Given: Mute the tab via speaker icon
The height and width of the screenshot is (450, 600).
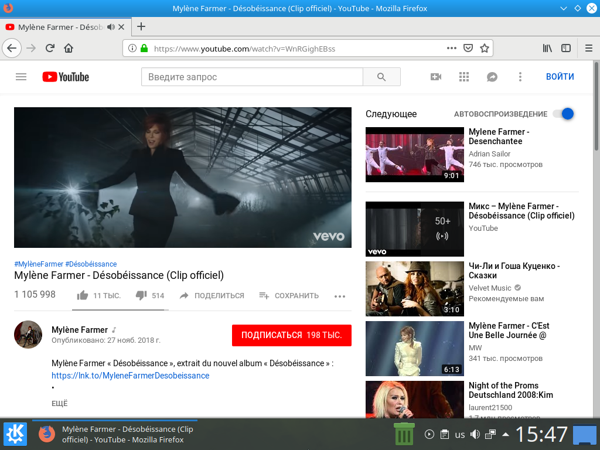Looking at the screenshot, I should coord(110,27).
